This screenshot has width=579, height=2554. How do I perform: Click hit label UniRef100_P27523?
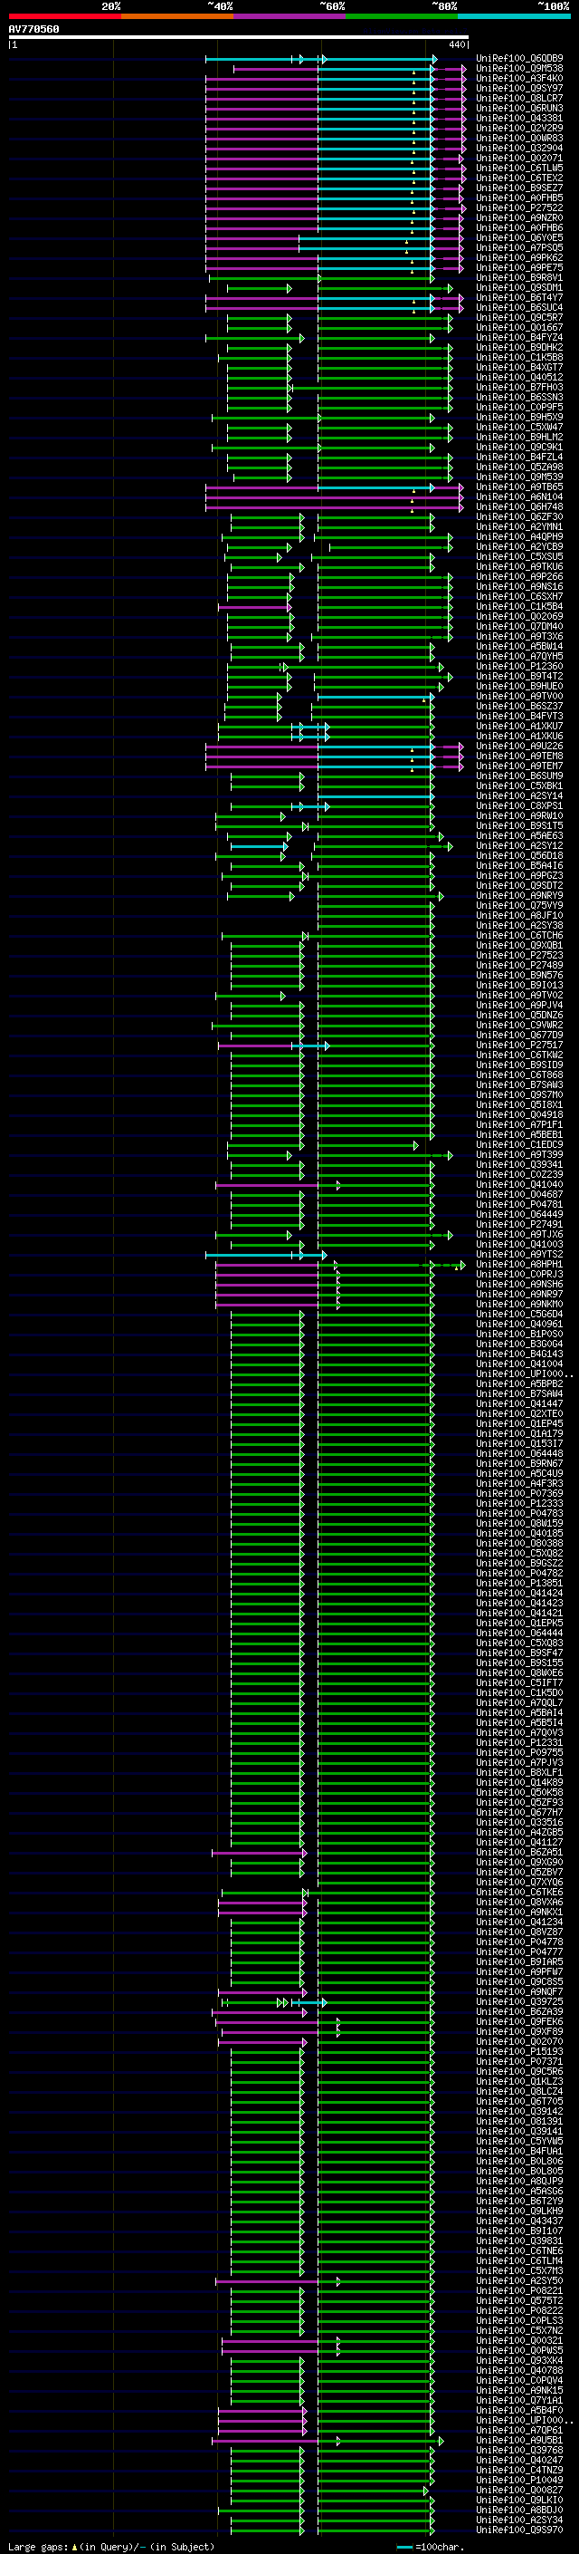[519, 955]
